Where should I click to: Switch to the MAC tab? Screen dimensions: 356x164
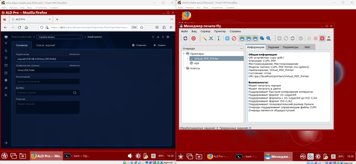tap(307, 47)
